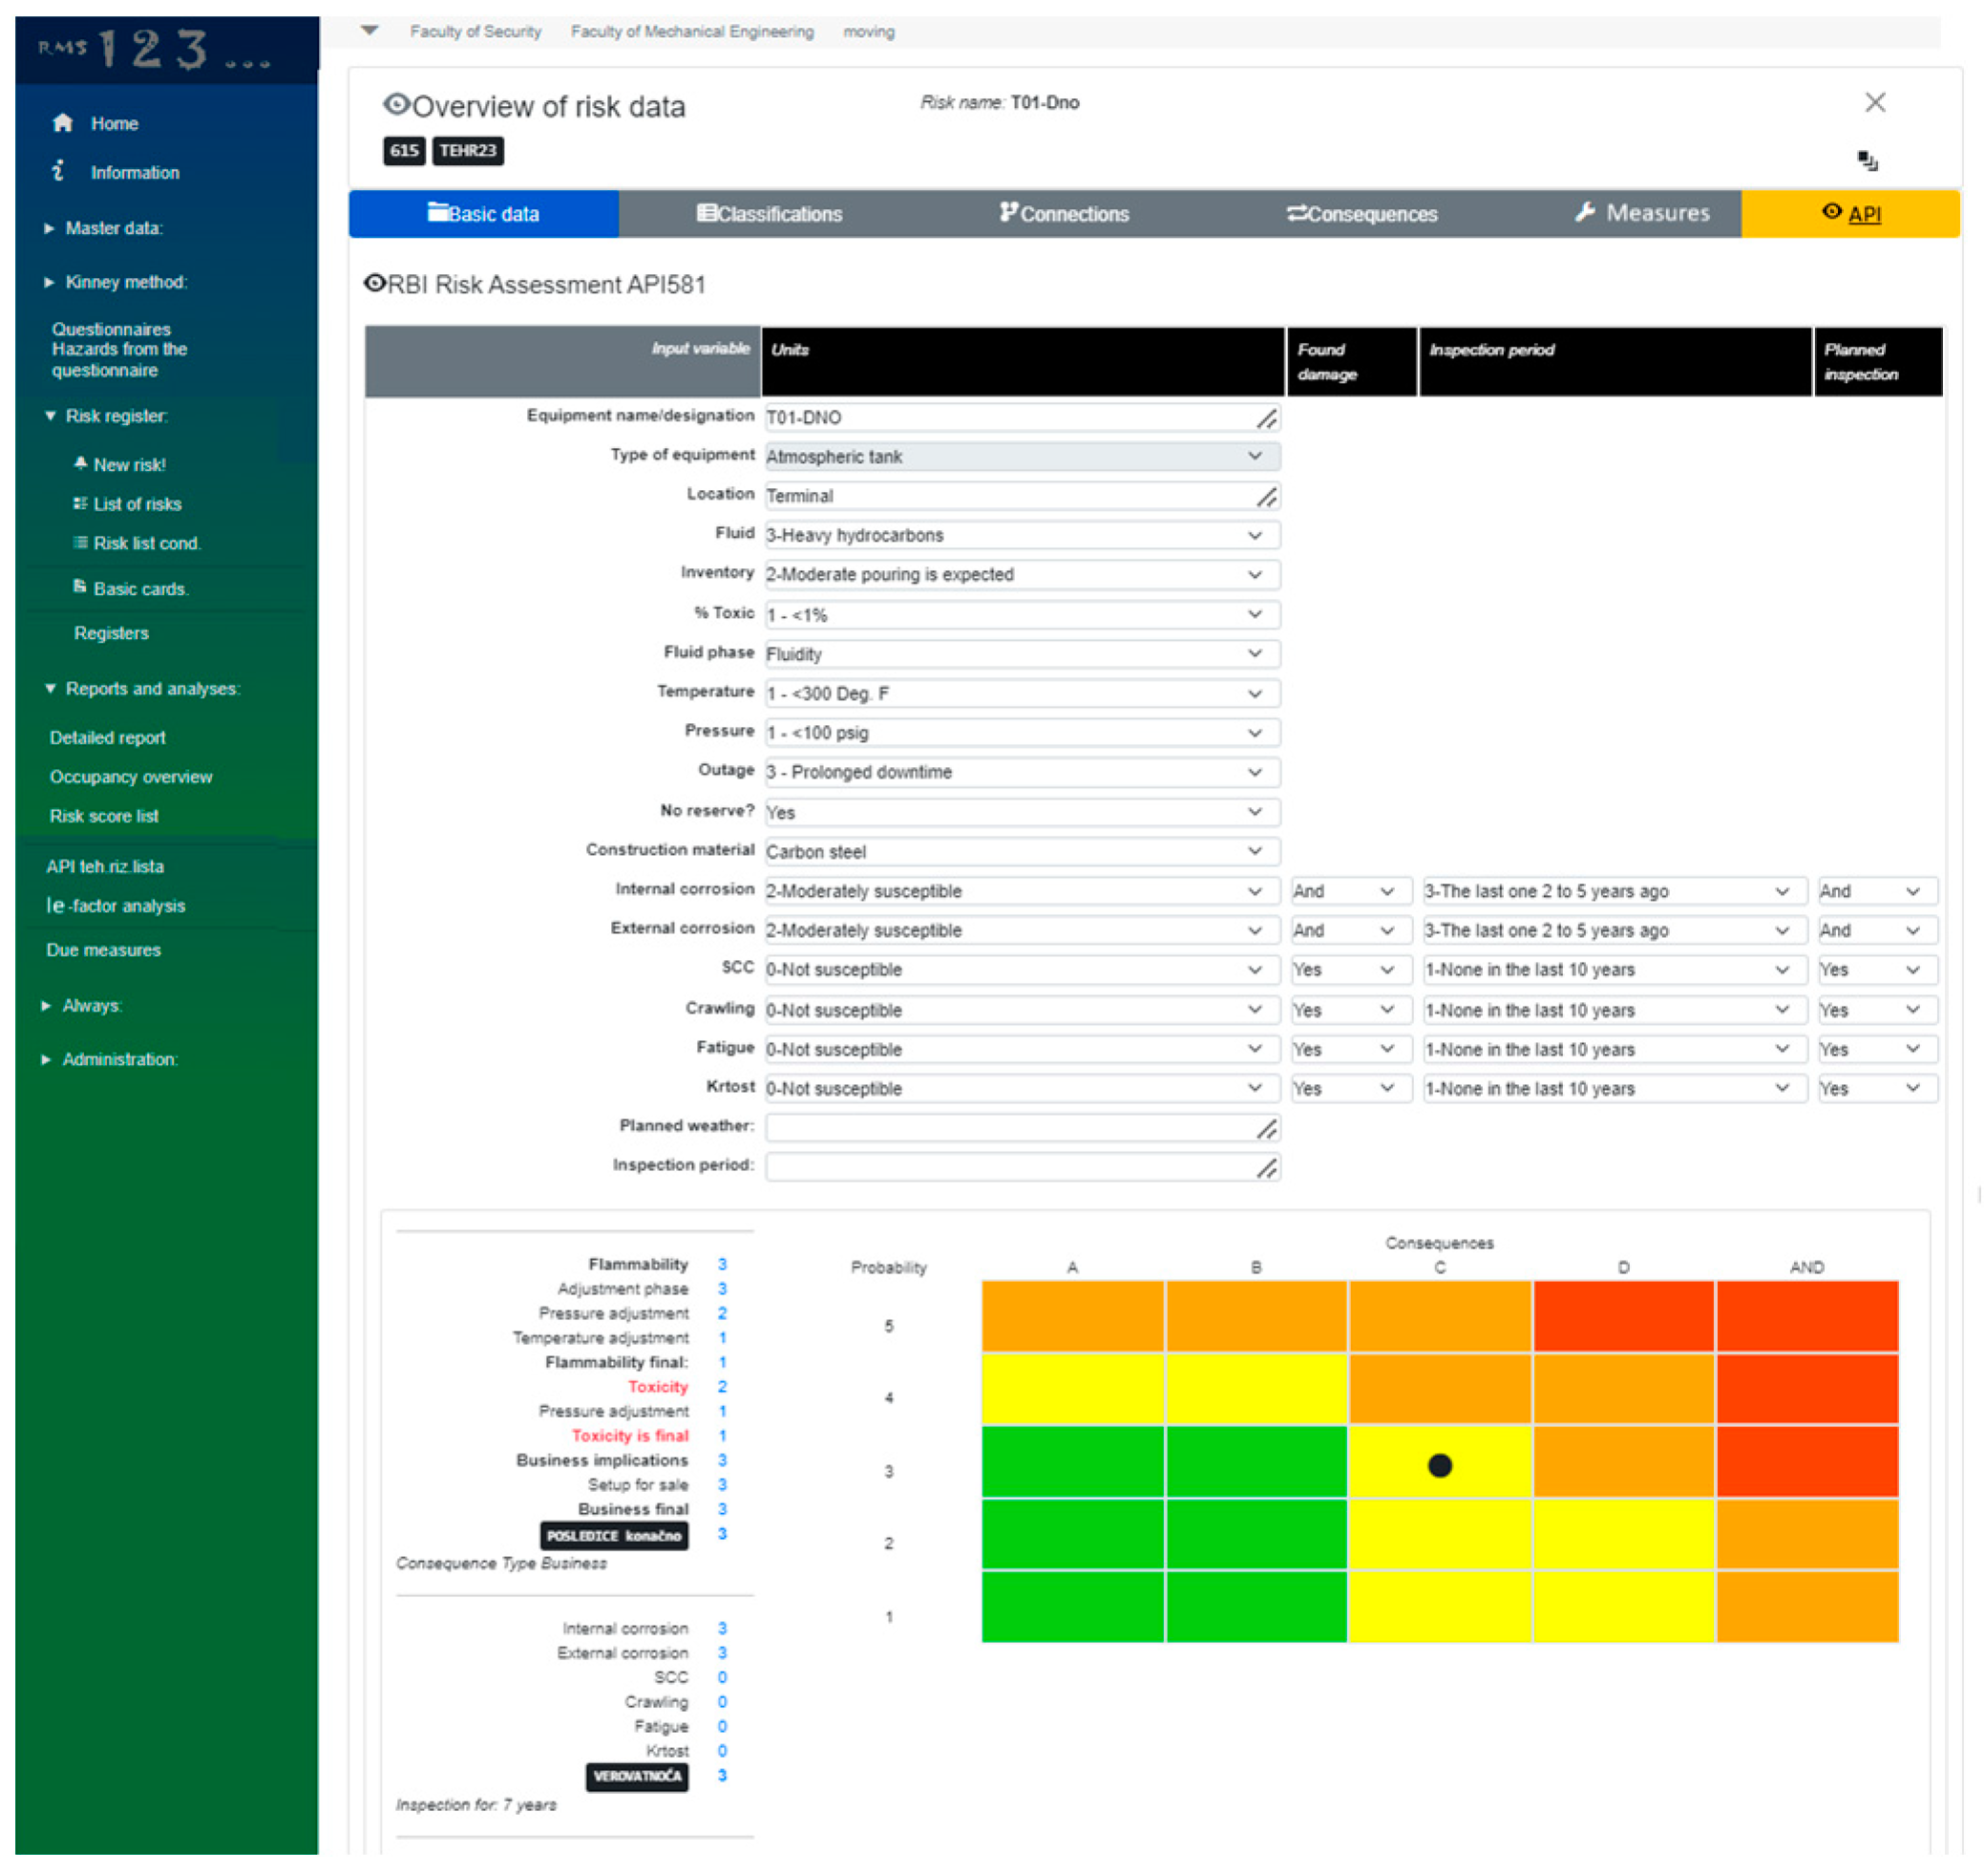The image size is (1985, 1876).
Task: Click the wrench icon on the Measures tab
Action: [x=1585, y=213]
